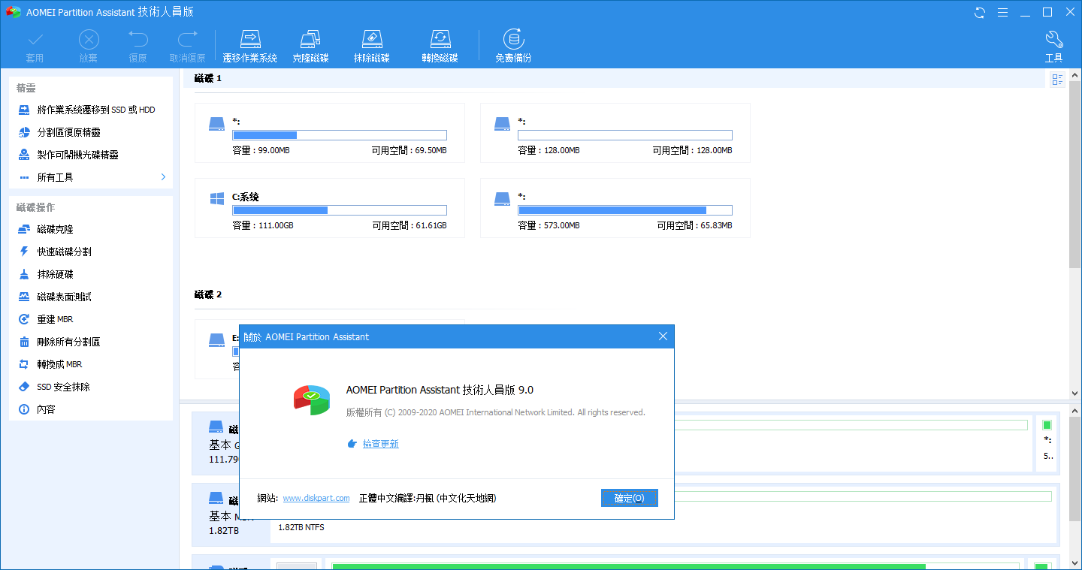The image size is (1082, 570).
Task: Select 抹除硬碟 operation
Action: click(x=91, y=274)
